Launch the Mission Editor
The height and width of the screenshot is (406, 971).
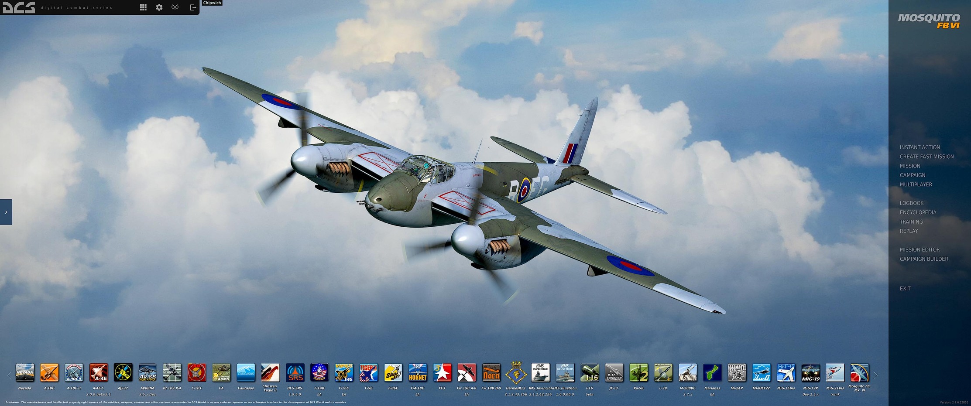pos(920,249)
